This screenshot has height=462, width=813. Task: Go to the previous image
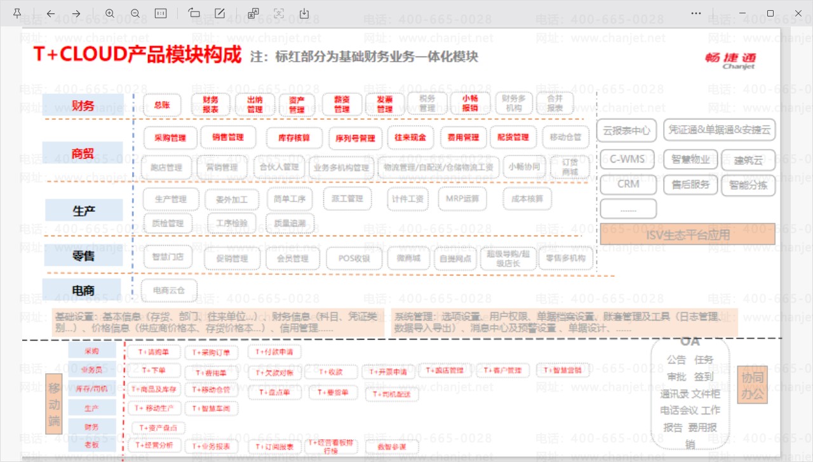click(51, 13)
